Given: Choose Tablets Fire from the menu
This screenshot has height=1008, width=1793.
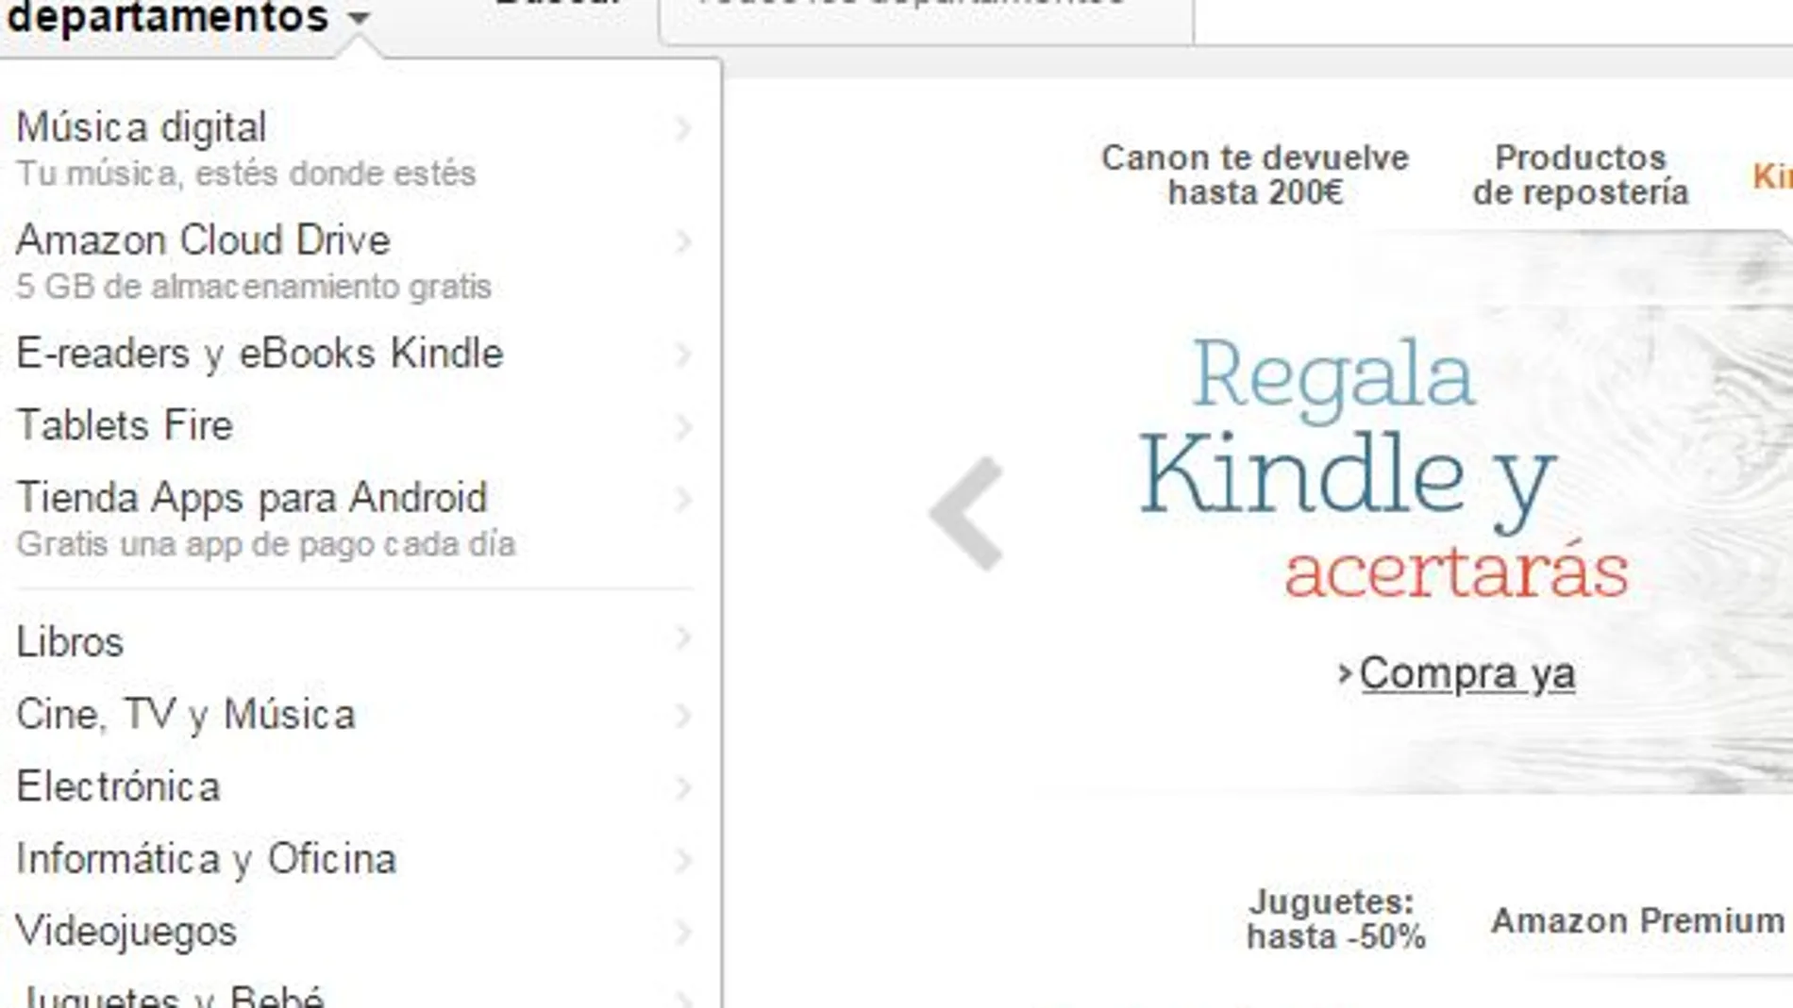Looking at the screenshot, I should [125, 425].
